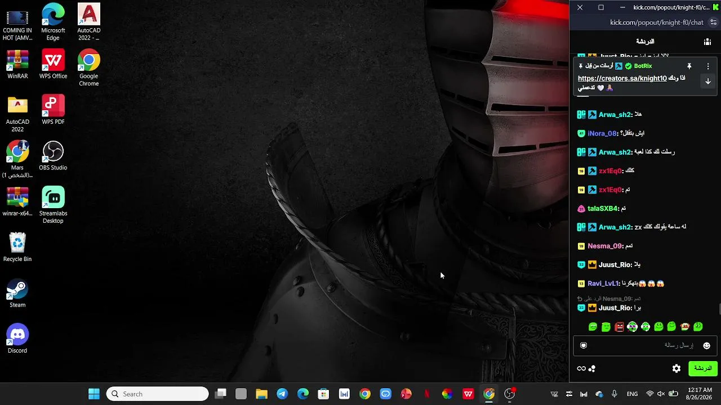Viewport: 721px width, 405px height.
Task: Select the Steam desktop icon
Action: coord(17,293)
